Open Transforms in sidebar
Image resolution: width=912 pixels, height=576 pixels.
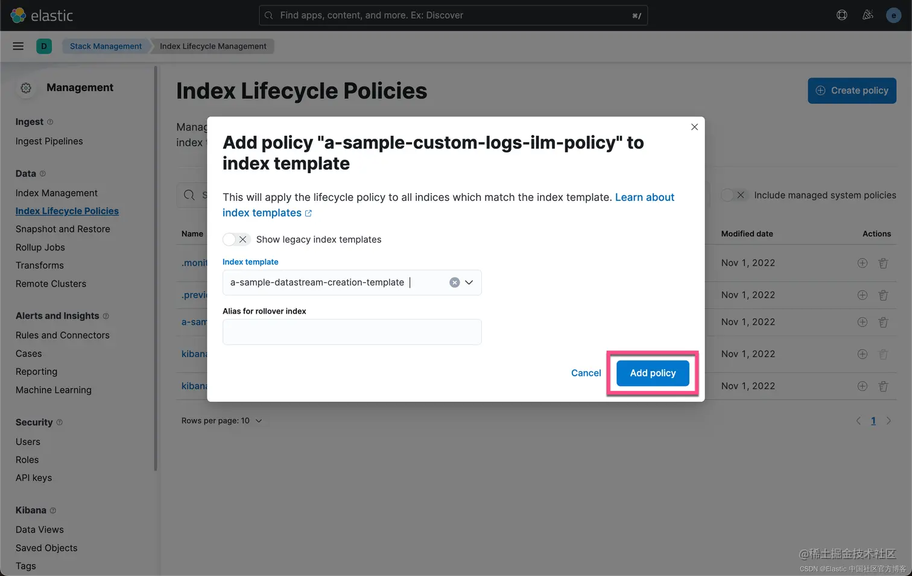pyautogui.click(x=40, y=265)
